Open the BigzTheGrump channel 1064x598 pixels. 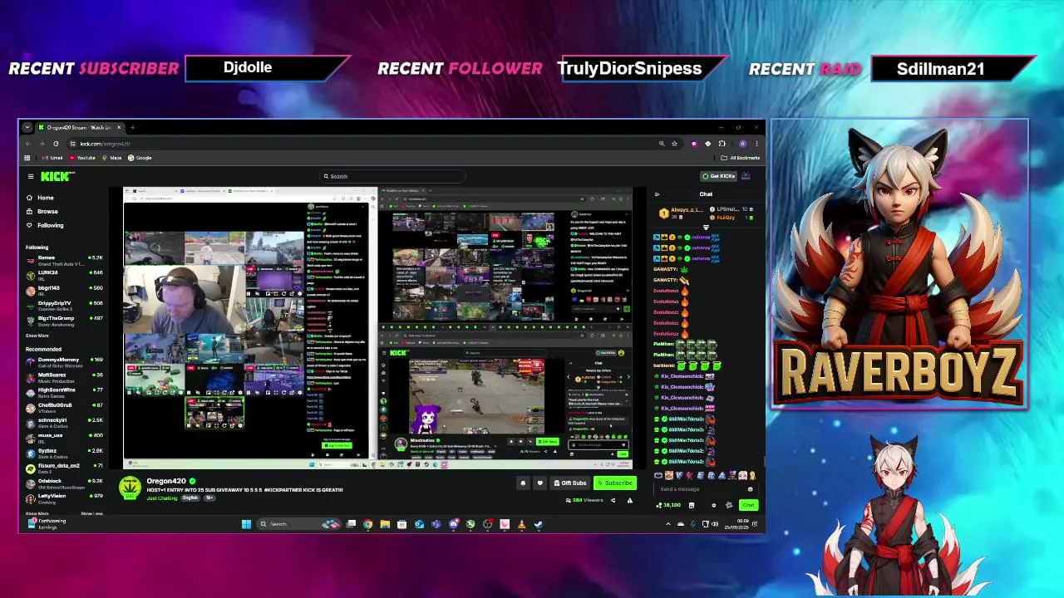pos(64,320)
